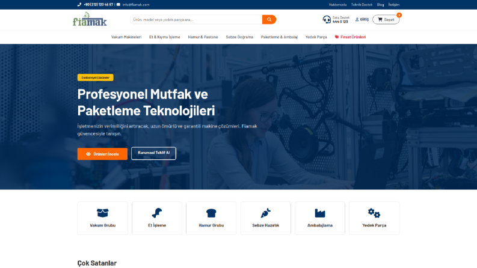
Task: Click the Endüstriyel Çözümler yellow badge
Action: 95,78
